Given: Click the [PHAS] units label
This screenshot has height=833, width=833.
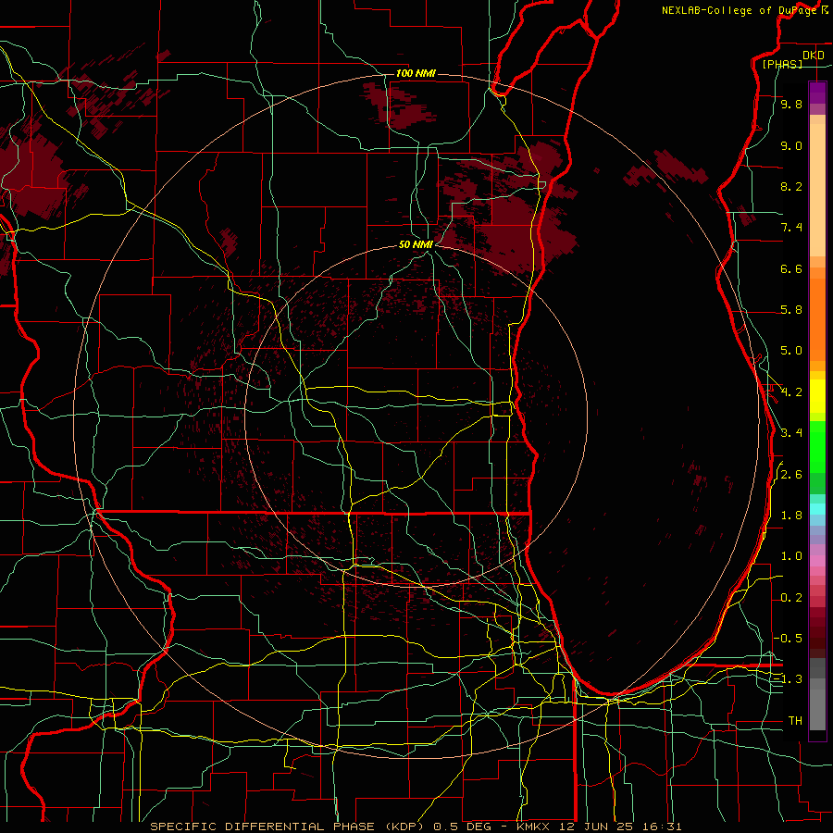Looking at the screenshot, I should [782, 64].
